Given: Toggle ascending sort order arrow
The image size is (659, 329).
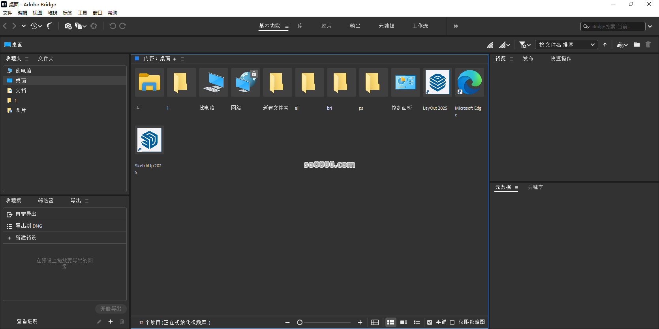Looking at the screenshot, I should pos(605,45).
